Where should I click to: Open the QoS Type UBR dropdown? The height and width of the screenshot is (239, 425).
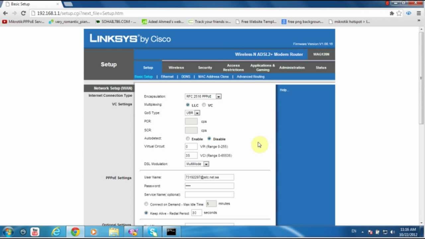click(x=193, y=113)
